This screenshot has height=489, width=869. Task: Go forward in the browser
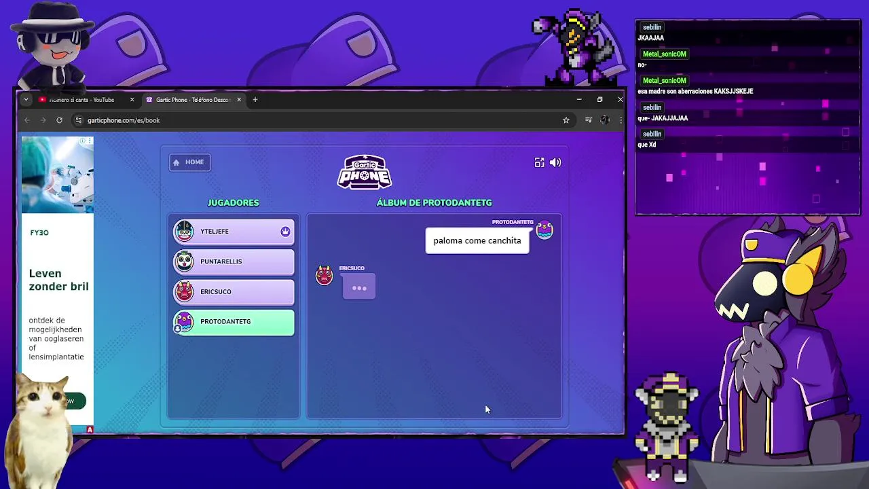tap(43, 120)
